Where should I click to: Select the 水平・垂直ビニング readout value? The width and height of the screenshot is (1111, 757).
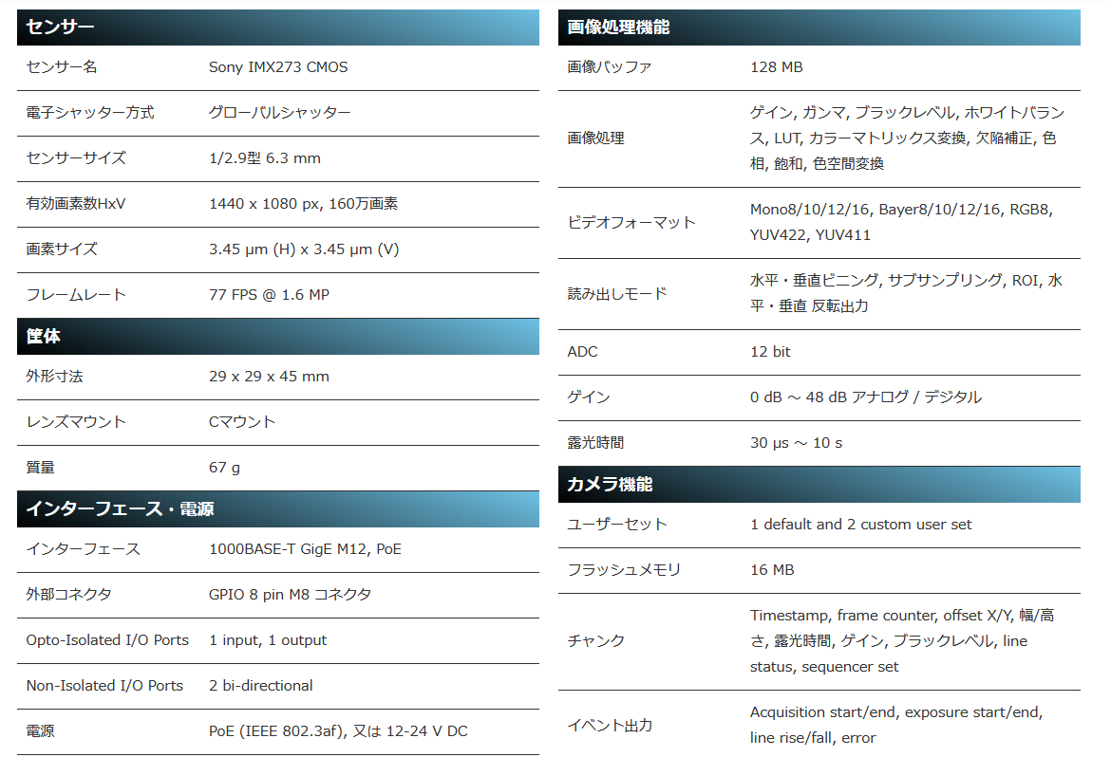906,293
